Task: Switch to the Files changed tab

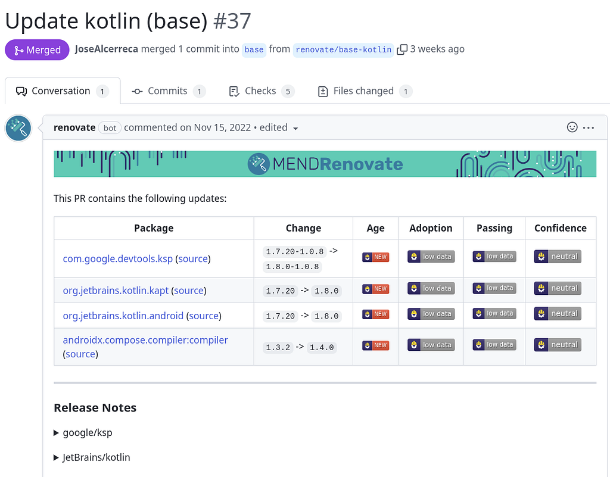Action: coord(365,91)
